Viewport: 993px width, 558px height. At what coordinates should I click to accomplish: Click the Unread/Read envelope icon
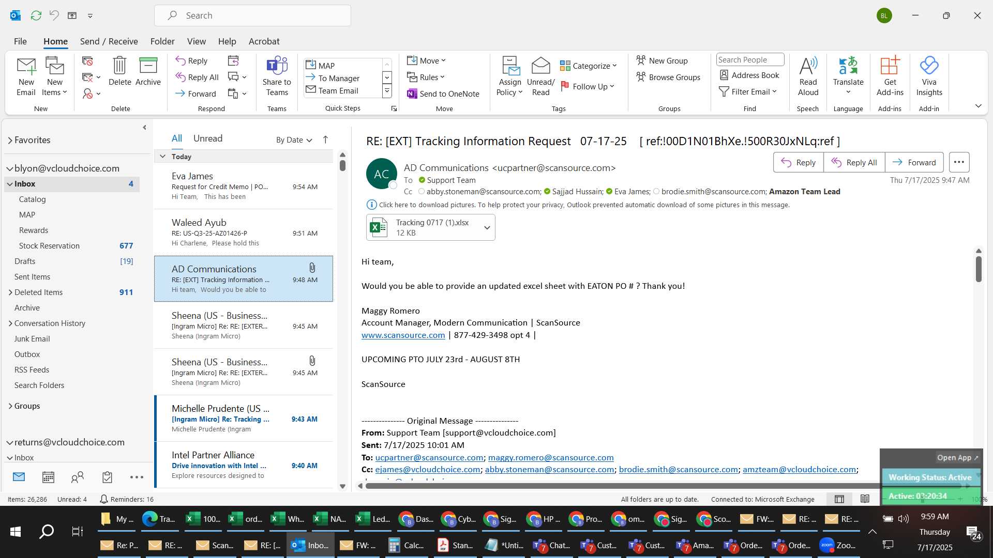pos(540,76)
